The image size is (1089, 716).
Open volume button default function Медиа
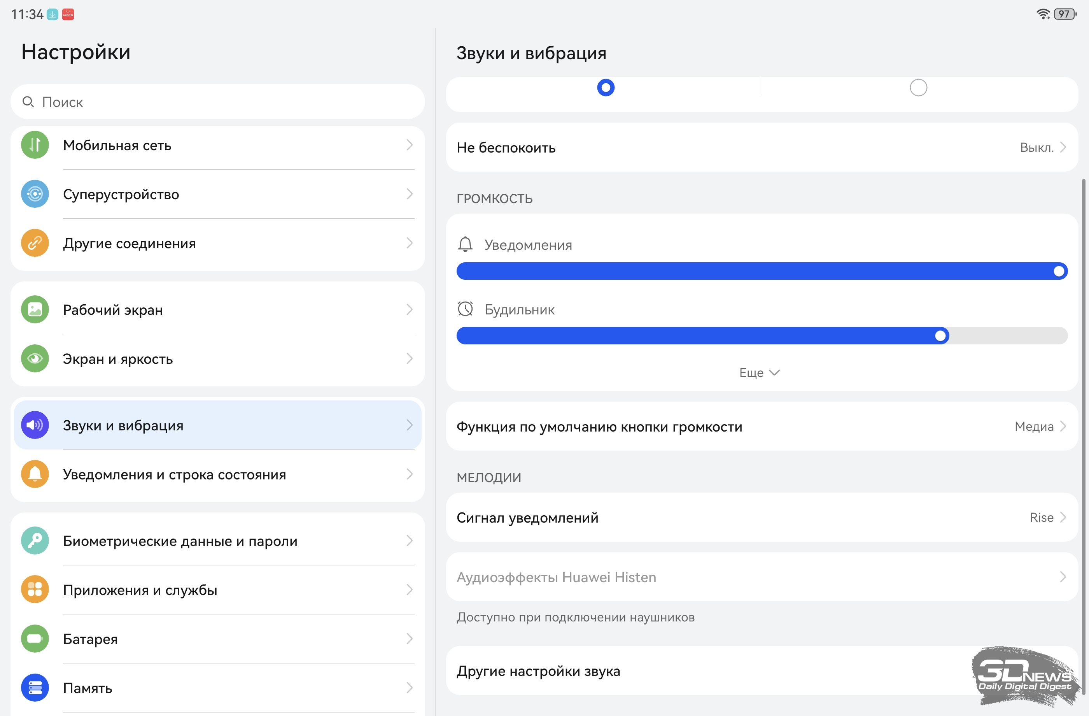[762, 426]
